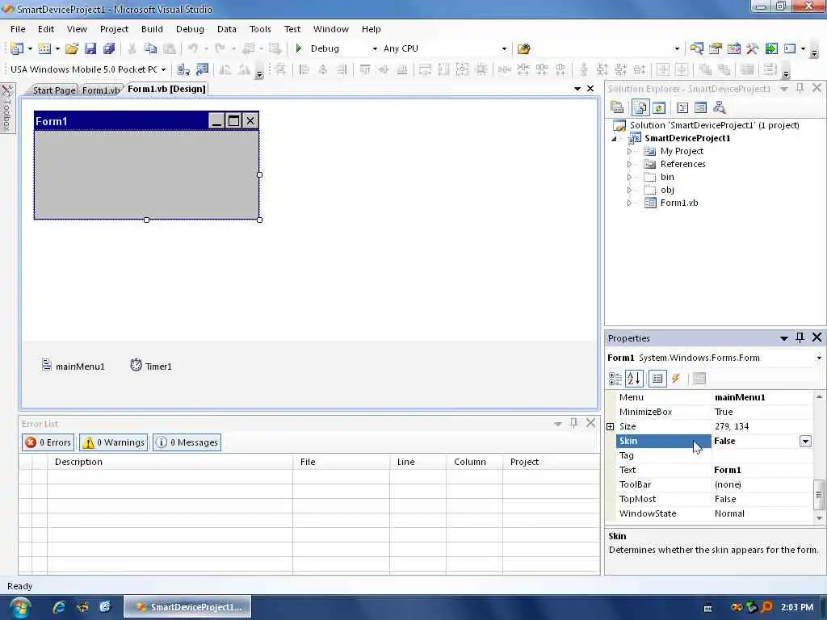This screenshot has width=827, height=620.
Task: Click the New Project toolbar icon
Action: point(17,48)
